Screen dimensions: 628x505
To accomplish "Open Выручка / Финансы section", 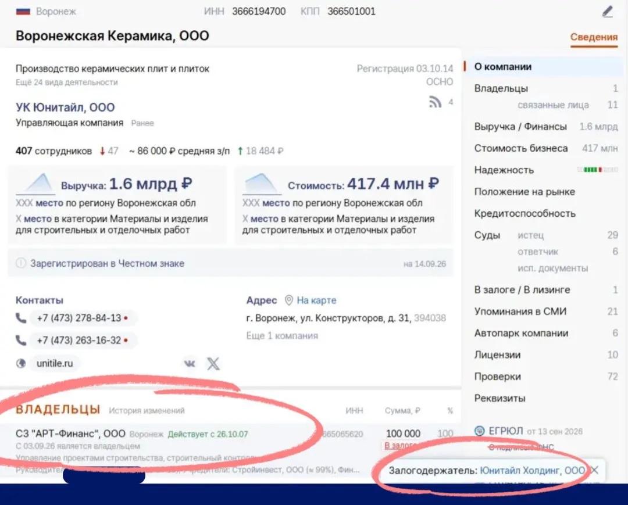I will click(x=520, y=127).
